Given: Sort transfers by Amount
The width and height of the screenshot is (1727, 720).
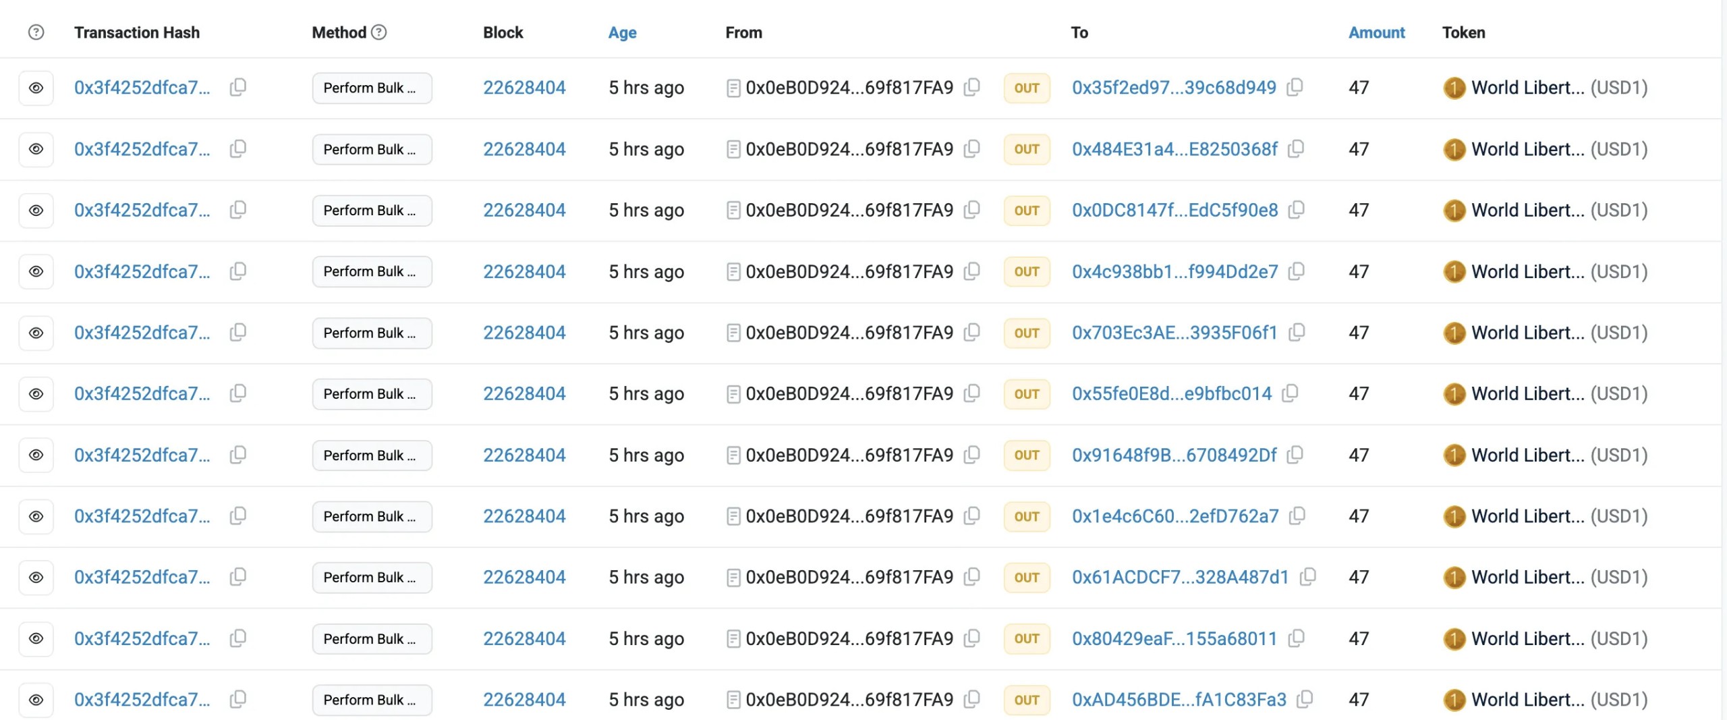Looking at the screenshot, I should (x=1376, y=32).
